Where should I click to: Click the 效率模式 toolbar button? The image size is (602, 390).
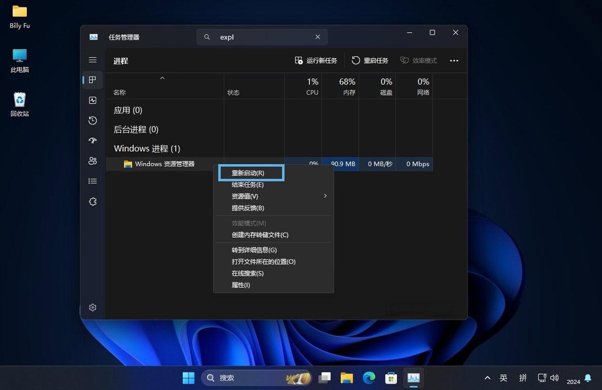419,60
